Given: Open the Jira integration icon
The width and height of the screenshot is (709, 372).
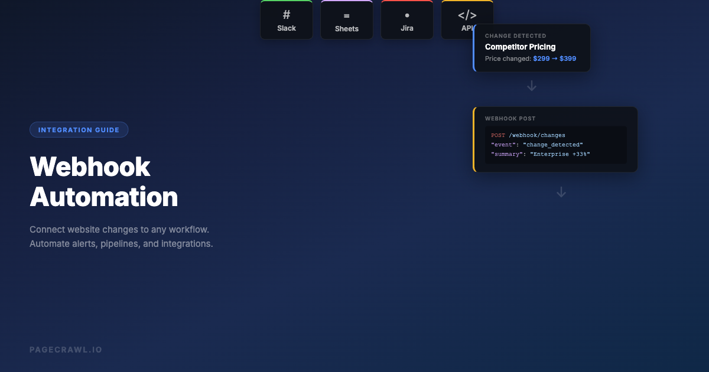Looking at the screenshot, I should pyautogui.click(x=406, y=19).
